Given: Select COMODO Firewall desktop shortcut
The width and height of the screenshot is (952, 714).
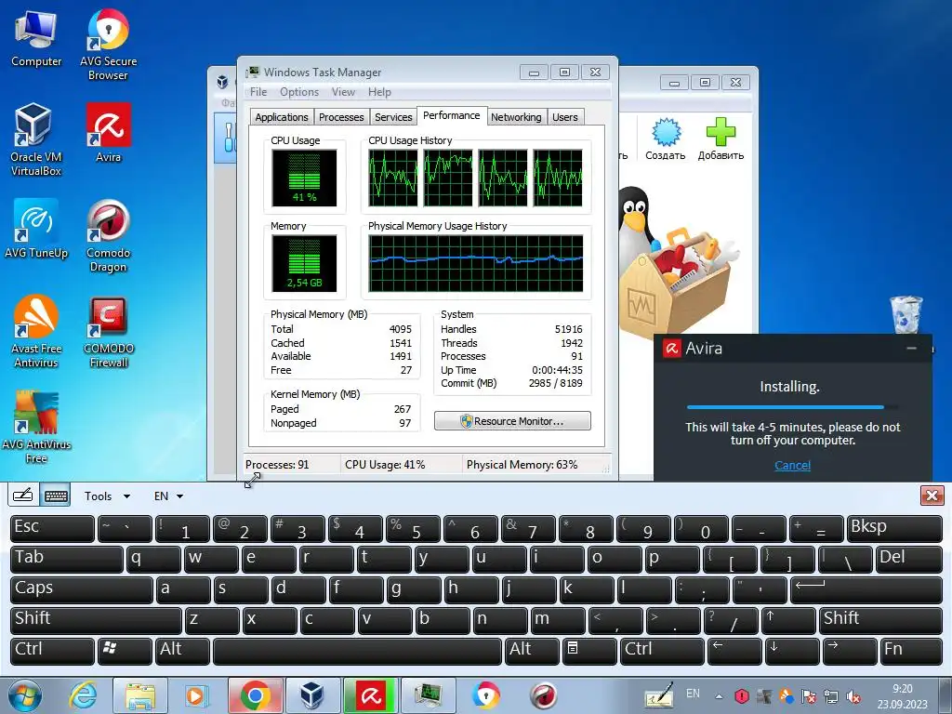Looking at the screenshot, I should pyautogui.click(x=108, y=332).
